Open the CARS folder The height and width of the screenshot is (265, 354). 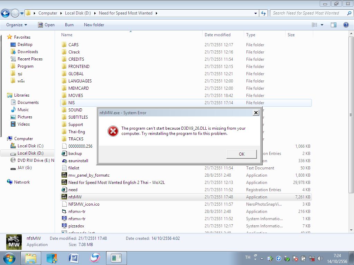point(73,45)
